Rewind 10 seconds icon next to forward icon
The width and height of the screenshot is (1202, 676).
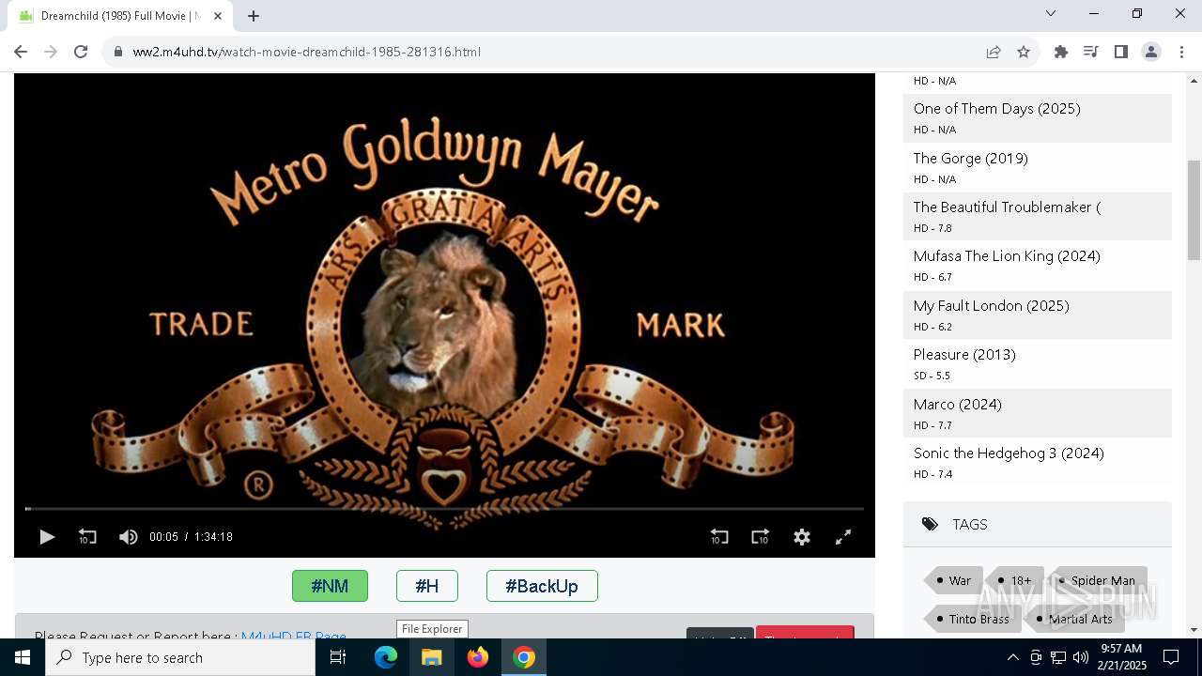click(719, 537)
